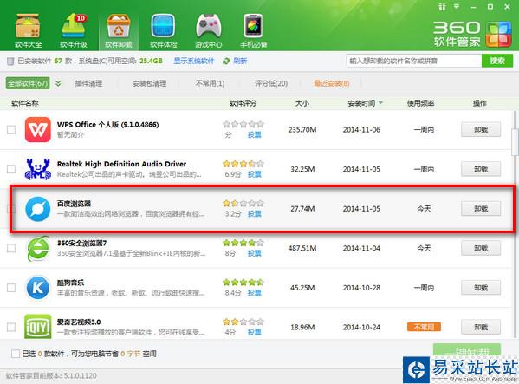Toggle 安装时间 column sort arrow
The width and height of the screenshot is (519, 384).
[380, 103]
